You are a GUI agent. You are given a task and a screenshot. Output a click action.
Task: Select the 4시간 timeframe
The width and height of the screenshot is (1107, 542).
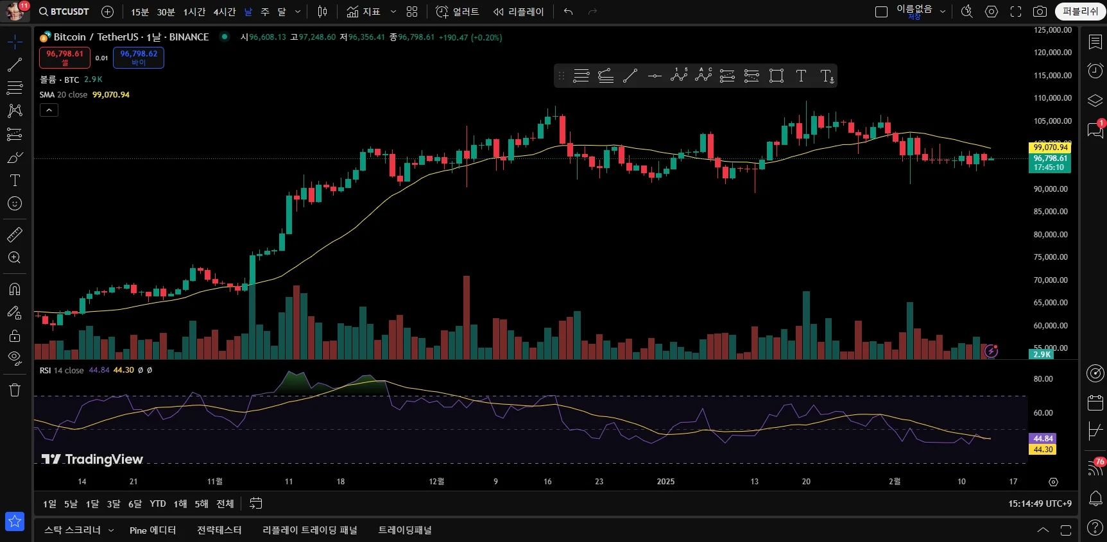(225, 12)
